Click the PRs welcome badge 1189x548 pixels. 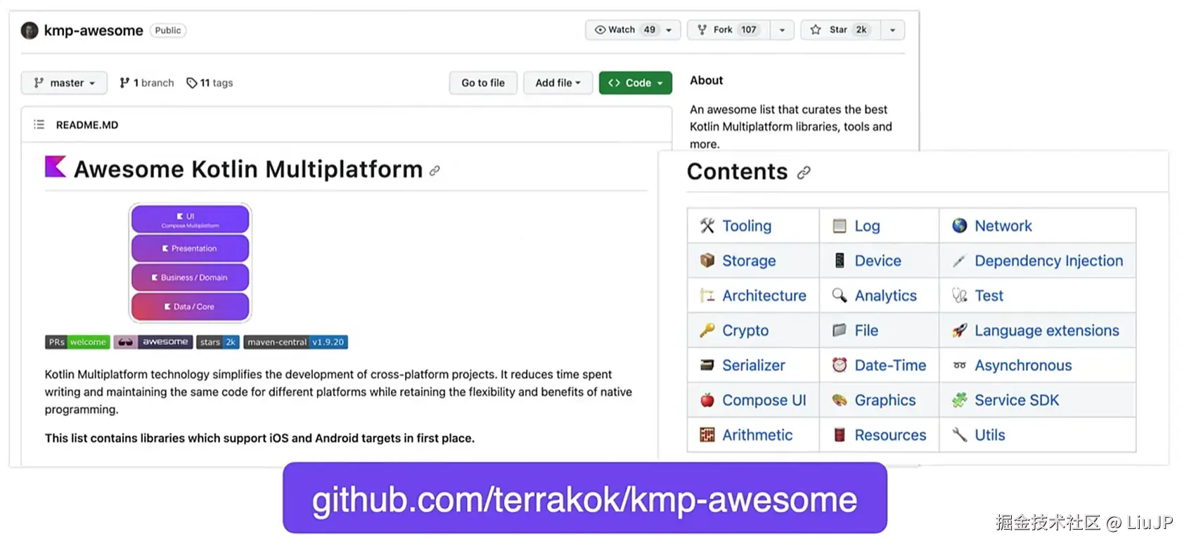[78, 342]
